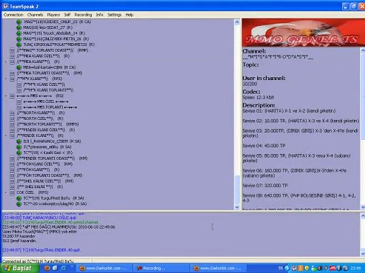The width and height of the screenshot is (365, 273).
Task: Collapse the MEA KLANI channel
Action: click(6, 62)
